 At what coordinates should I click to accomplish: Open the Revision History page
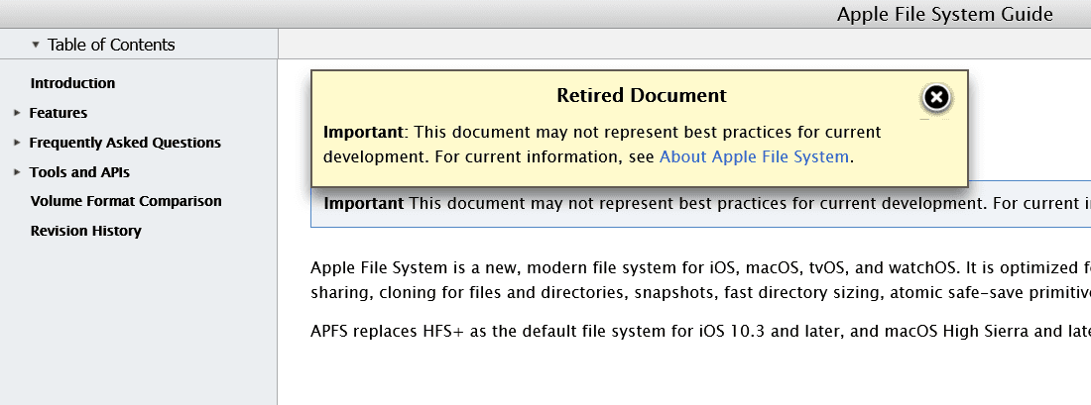85,231
